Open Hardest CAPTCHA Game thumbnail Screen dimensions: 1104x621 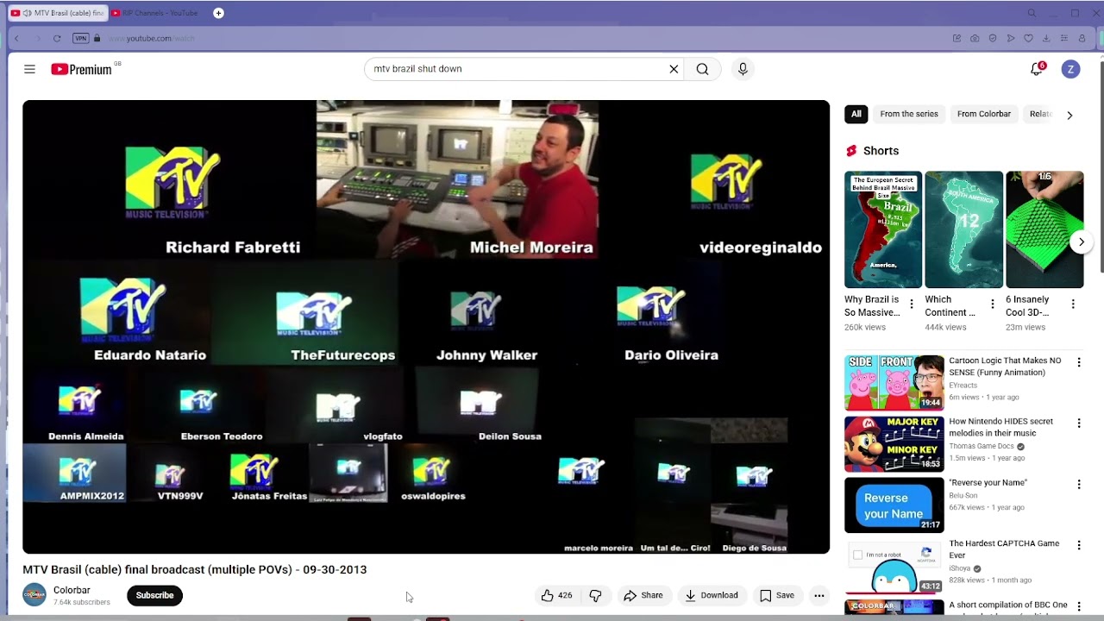[894, 566]
